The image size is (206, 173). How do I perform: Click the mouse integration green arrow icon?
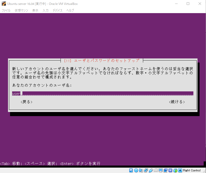(175, 170)
